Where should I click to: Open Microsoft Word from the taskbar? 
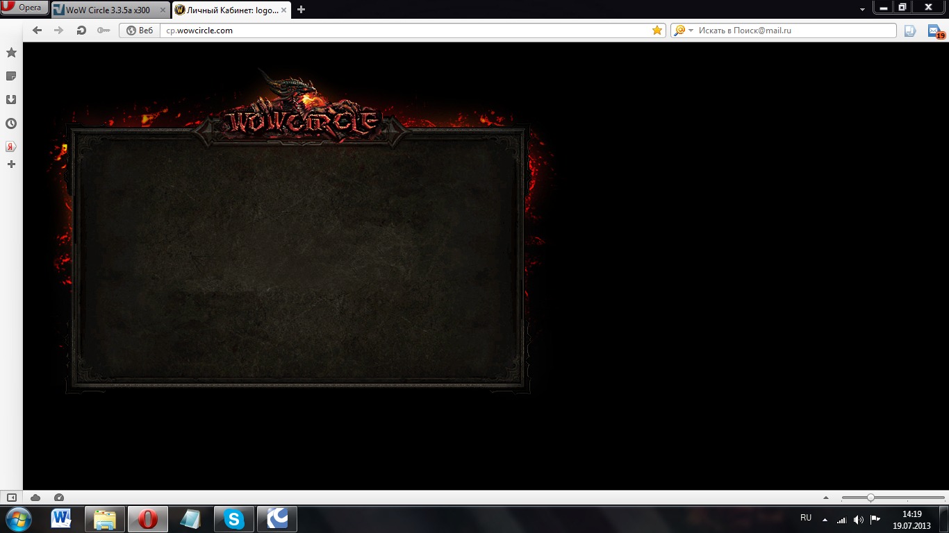pos(62,518)
